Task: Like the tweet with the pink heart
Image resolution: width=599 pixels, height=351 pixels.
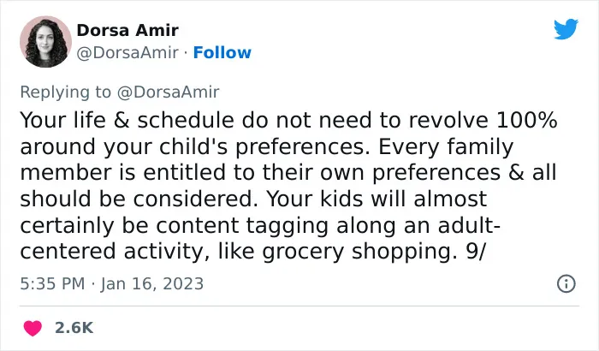Action: [x=33, y=328]
